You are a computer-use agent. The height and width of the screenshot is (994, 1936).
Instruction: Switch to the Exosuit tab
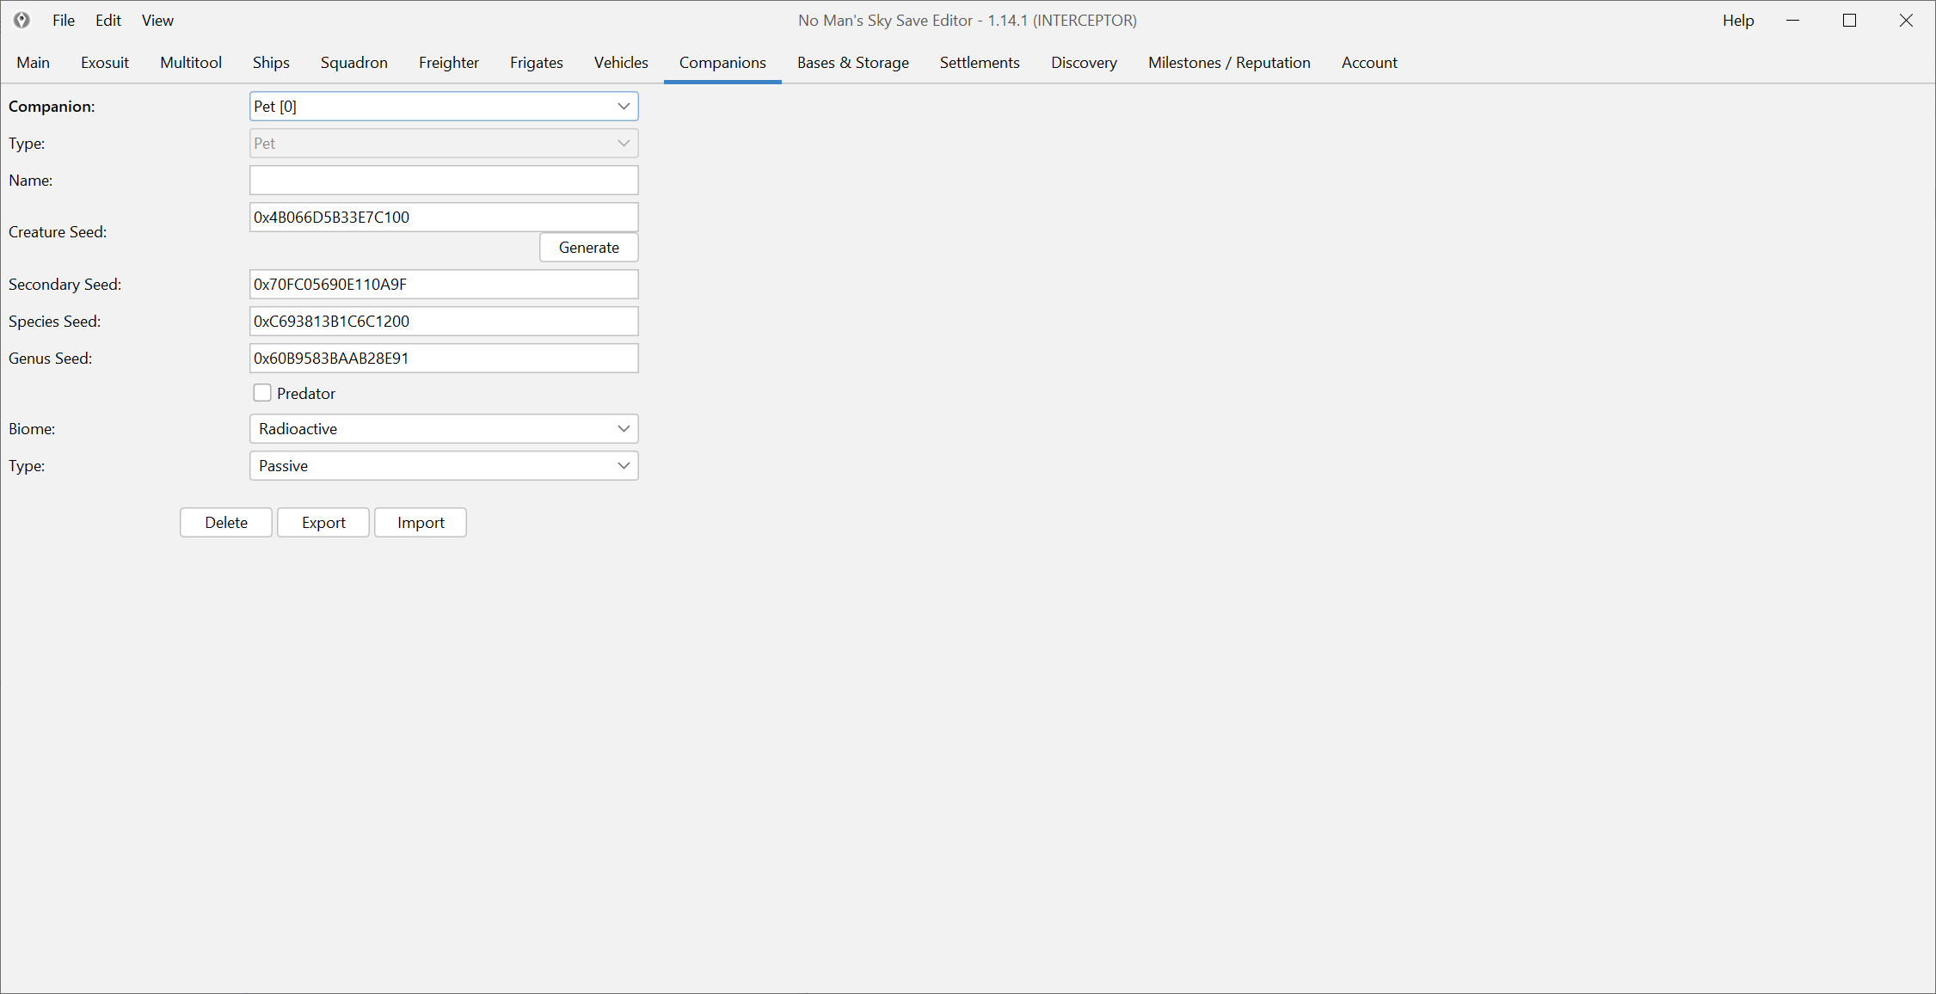pos(105,63)
